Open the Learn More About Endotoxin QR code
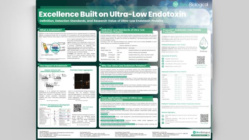Viewport: 249px width, 140px height. (x=77, y=108)
